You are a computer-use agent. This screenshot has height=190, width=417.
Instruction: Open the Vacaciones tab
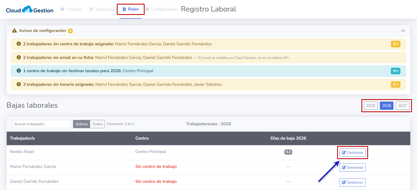coord(102,9)
